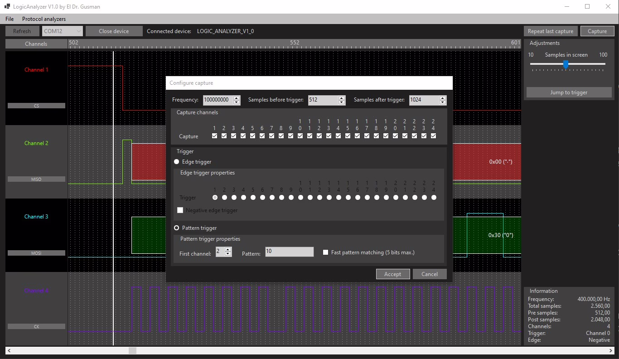This screenshot has width=619, height=359.
Task: Click the Jump to trigger button
Action: 569,92
